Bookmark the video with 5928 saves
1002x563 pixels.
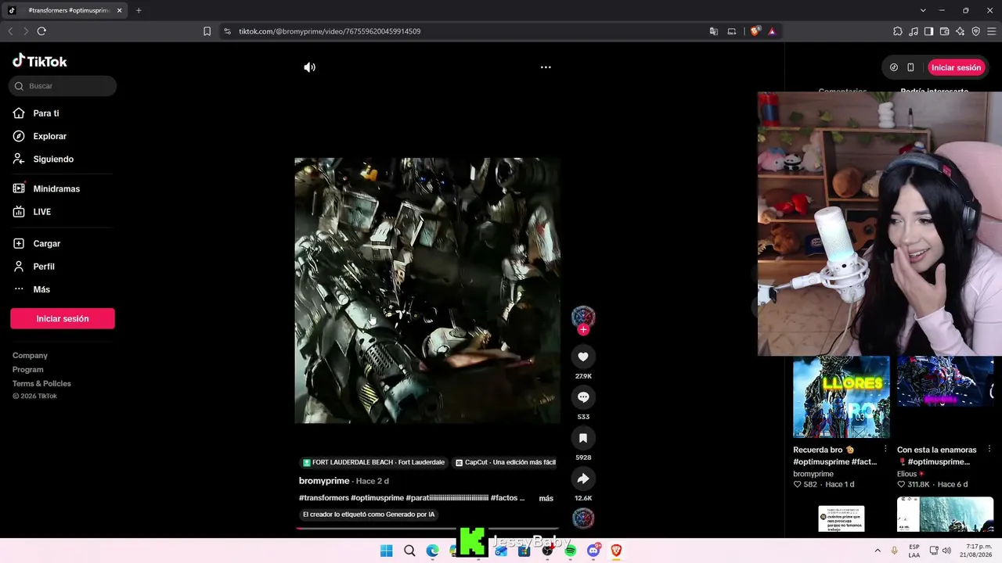tap(583, 438)
